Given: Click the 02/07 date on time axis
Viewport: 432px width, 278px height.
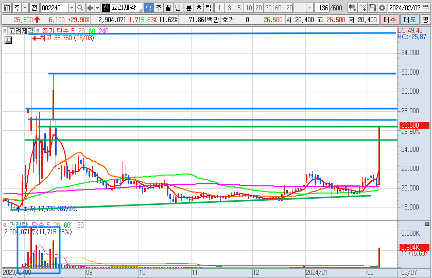Looking at the screenshot, I should point(409,272).
